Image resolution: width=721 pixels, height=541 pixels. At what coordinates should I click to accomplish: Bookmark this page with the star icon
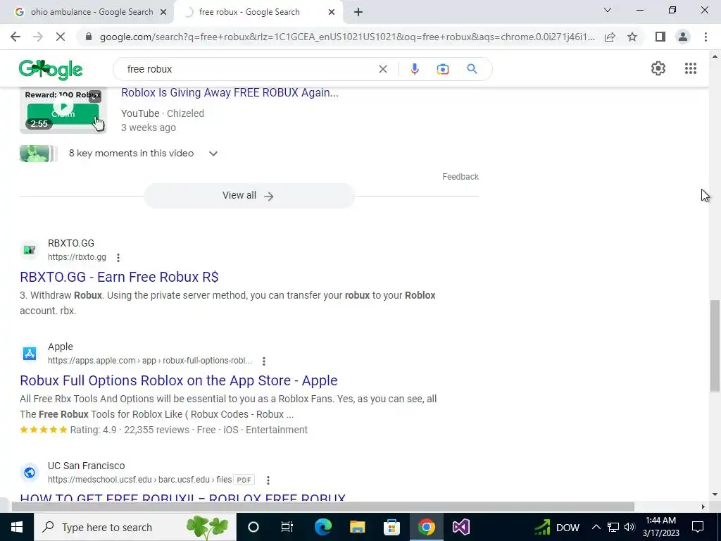[x=632, y=37]
